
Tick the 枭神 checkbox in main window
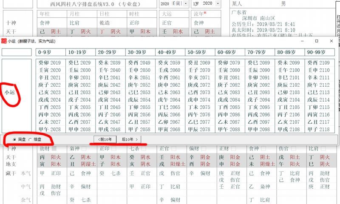[84, 148]
